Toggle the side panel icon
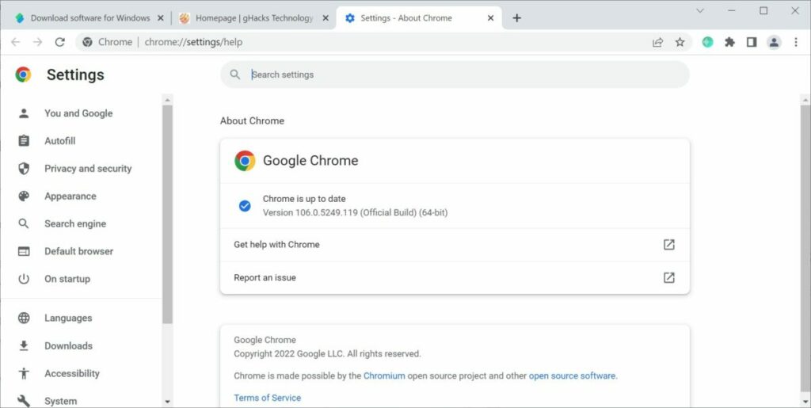 pyautogui.click(x=752, y=43)
